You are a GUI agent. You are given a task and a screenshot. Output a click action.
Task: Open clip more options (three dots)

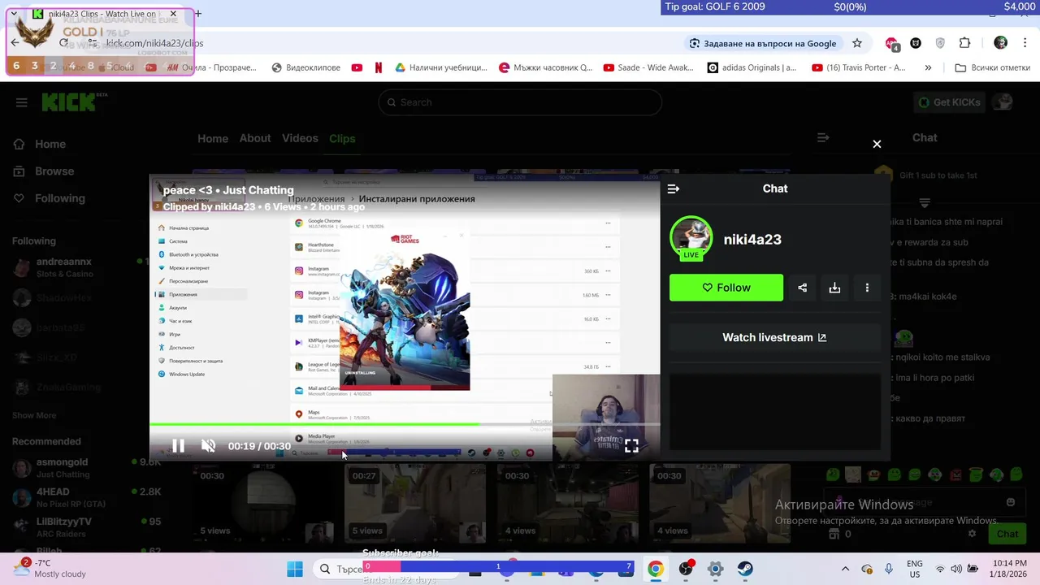click(x=867, y=288)
